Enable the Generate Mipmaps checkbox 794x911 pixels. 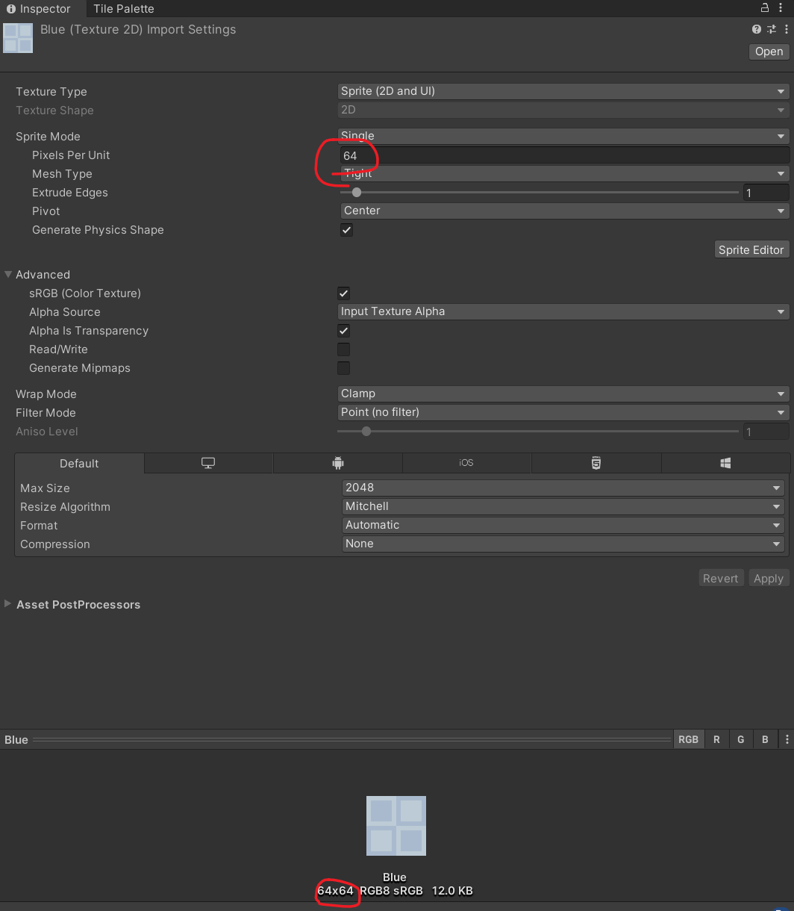[343, 368]
